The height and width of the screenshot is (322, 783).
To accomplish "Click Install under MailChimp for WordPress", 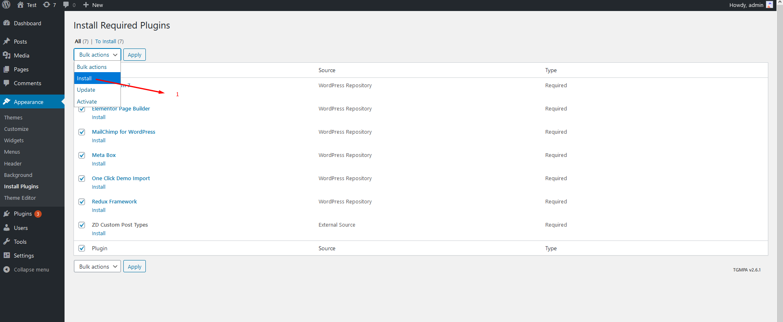I will (98, 141).
